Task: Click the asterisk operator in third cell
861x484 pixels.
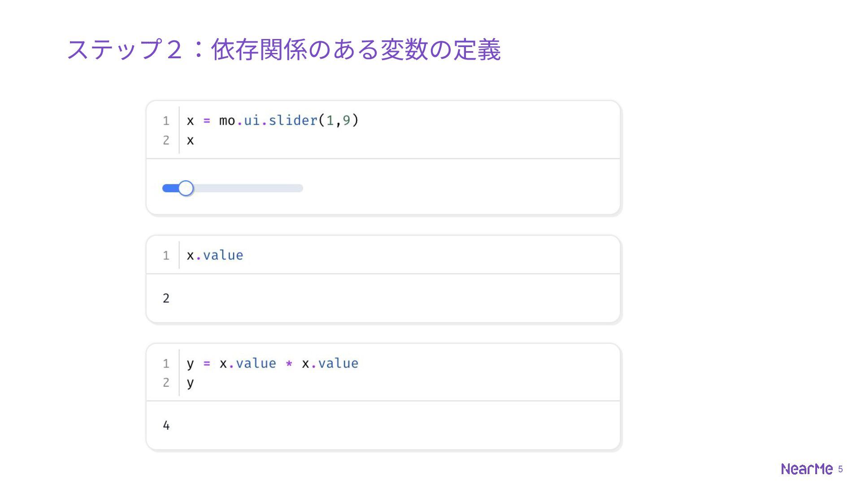Action: [289, 363]
